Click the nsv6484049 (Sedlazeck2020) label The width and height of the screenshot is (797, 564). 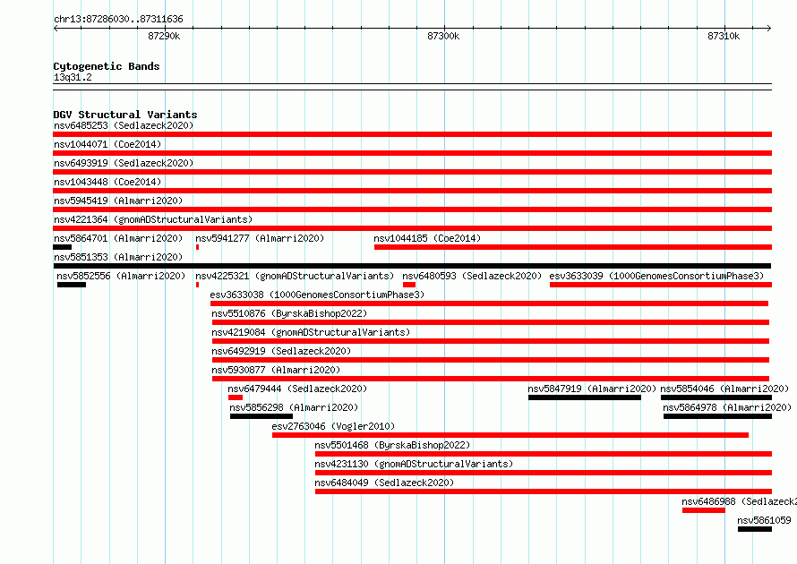[x=384, y=483]
